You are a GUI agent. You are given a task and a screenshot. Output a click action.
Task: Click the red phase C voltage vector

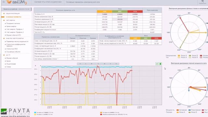click(184, 25)
